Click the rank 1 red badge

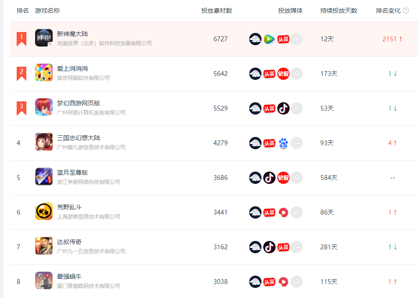pos(21,39)
